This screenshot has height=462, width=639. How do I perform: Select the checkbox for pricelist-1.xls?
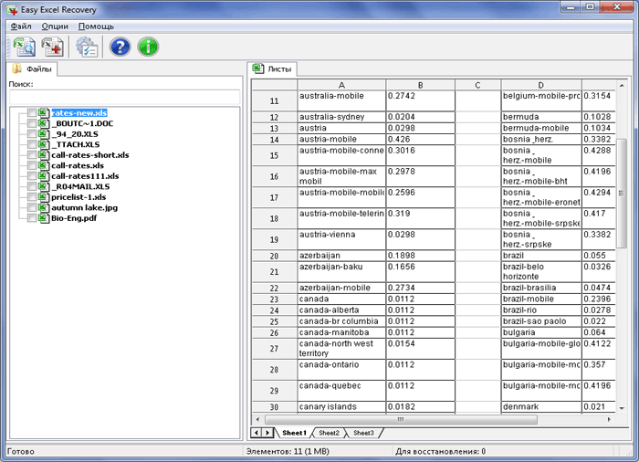32,197
